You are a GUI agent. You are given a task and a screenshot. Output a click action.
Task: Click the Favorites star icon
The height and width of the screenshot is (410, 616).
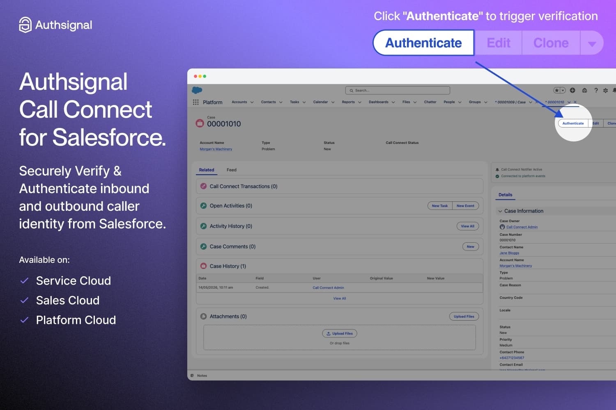(x=556, y=90)
